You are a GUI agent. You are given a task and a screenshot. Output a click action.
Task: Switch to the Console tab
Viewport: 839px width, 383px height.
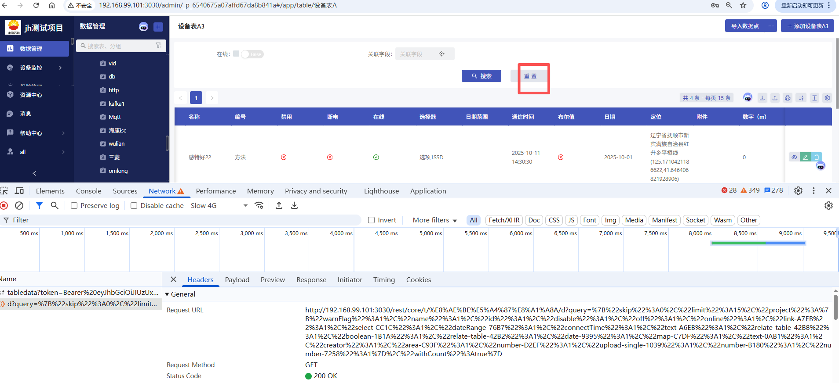click(x=88, y=191)
